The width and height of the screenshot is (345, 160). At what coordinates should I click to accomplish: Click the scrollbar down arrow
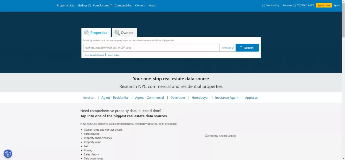(343, 158)
